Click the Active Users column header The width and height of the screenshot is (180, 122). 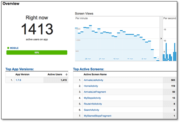pyautogui.click(x=55, y=74)
